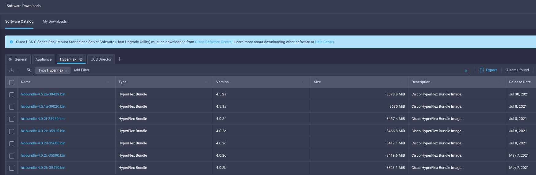Switch to the Software Catalog tab
Screen dimensions: 536x175
click(x=19, y=21)
